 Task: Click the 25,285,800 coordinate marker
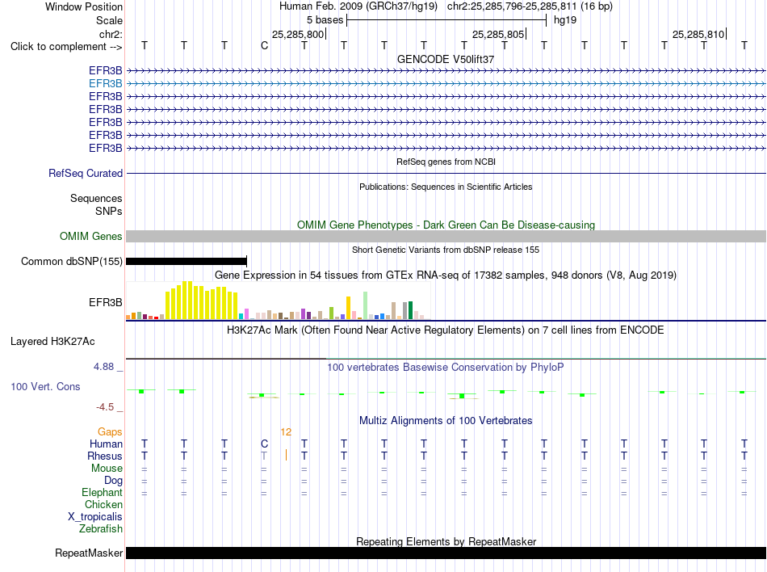point(298,34)
